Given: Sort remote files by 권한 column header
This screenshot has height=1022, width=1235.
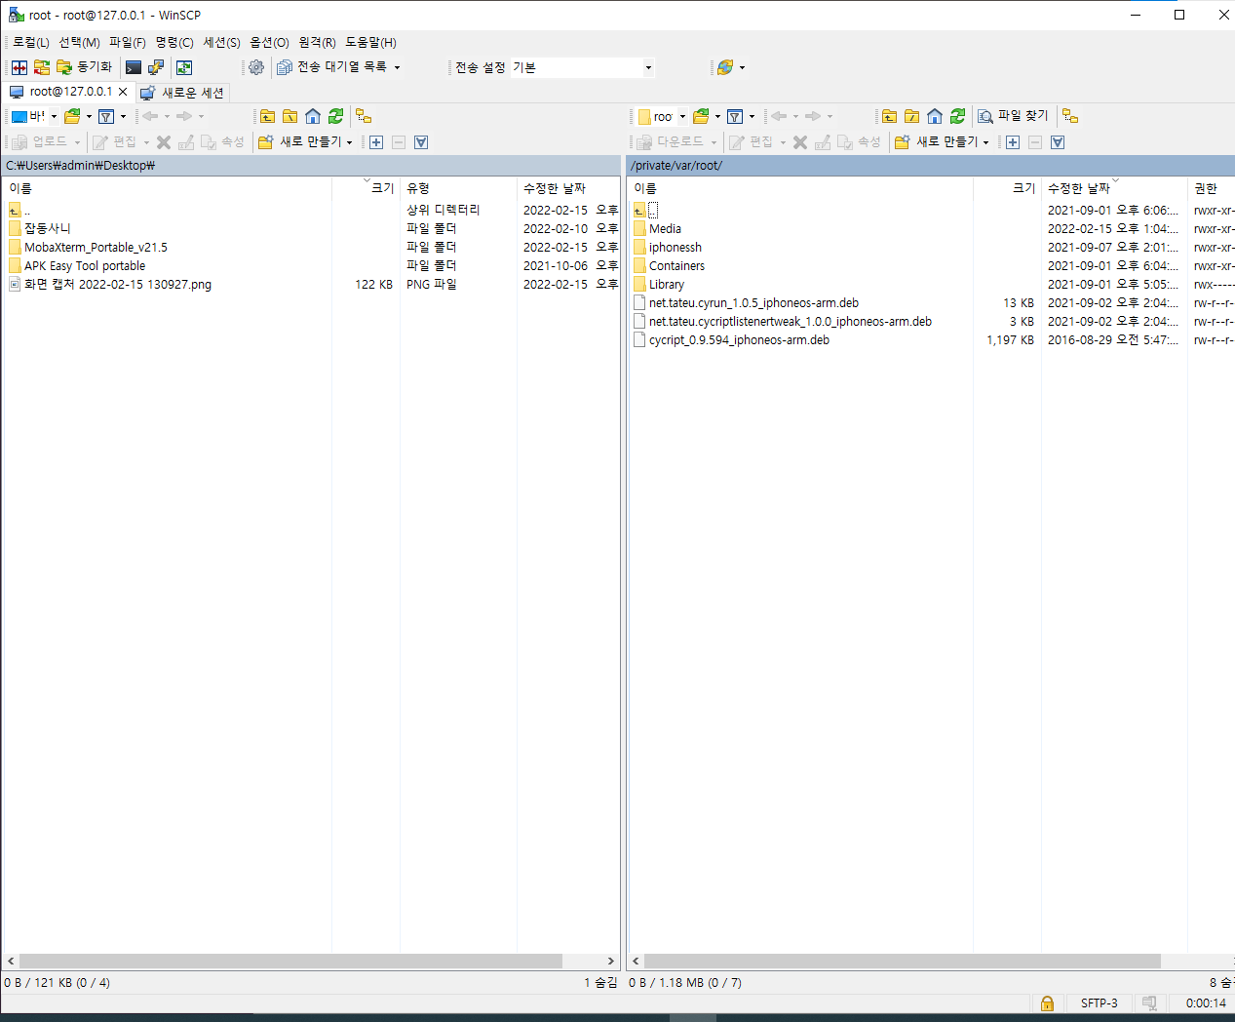Looking at the screenshot, I should 1211,188.
